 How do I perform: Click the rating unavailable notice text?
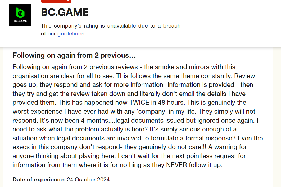click(x=111, y=26)
